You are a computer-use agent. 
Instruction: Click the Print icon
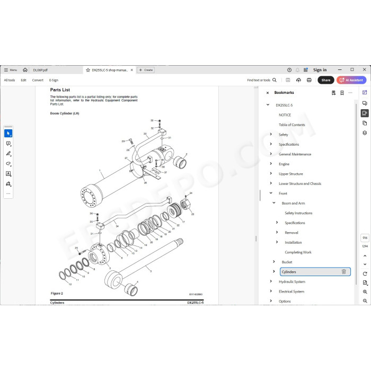(x=309, y=80)
